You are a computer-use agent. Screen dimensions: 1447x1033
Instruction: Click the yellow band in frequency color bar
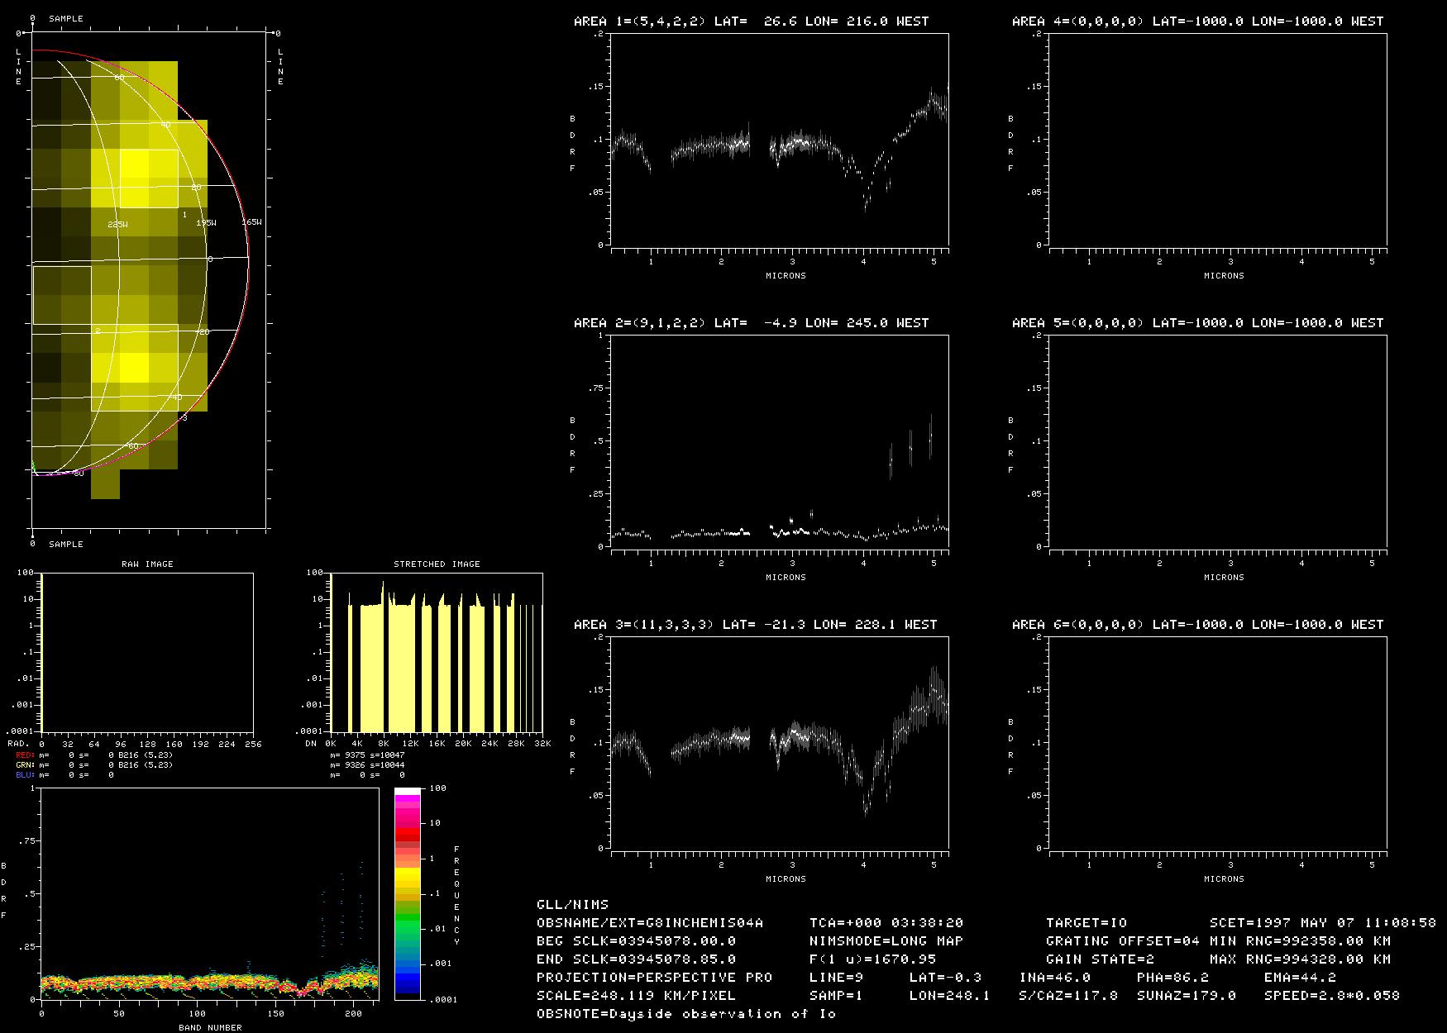click(407, 878)
